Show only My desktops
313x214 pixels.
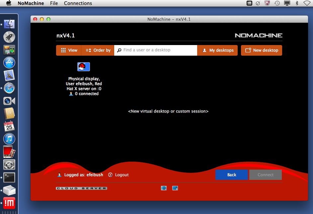point(217,50)
